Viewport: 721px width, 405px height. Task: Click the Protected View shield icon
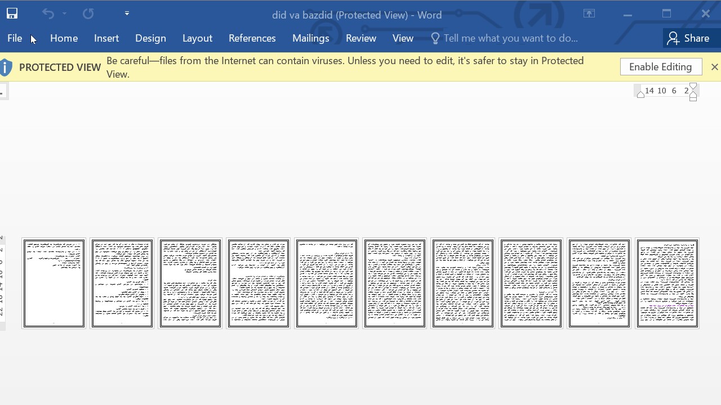click(6, 67)
